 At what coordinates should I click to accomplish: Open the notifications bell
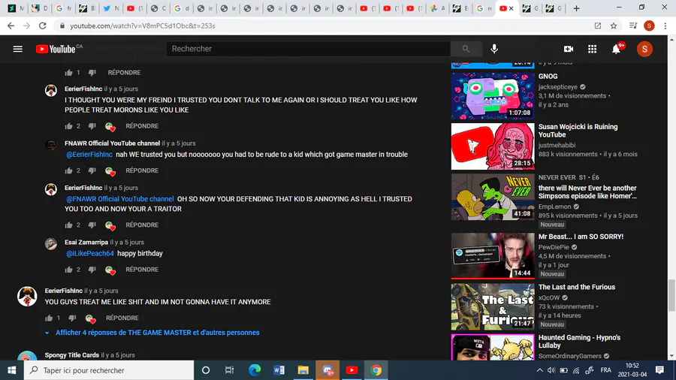coord(617,49)
